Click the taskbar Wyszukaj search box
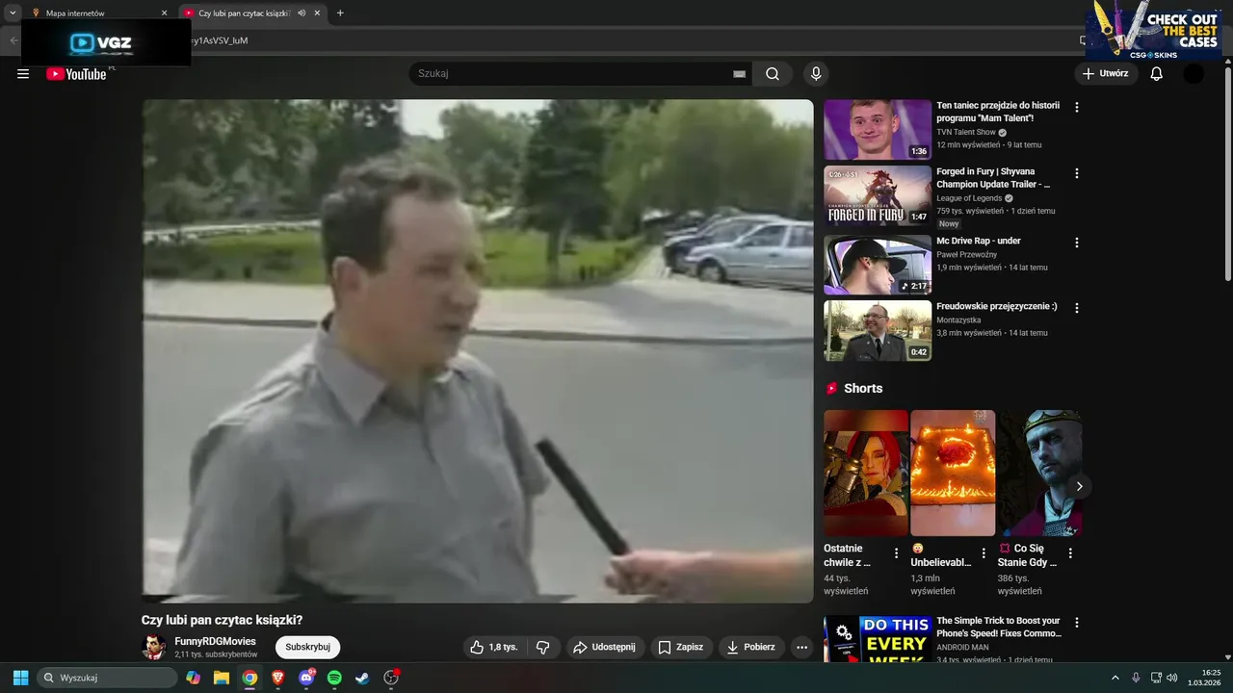The image size is (1233, 693). [x=107, y=678]
